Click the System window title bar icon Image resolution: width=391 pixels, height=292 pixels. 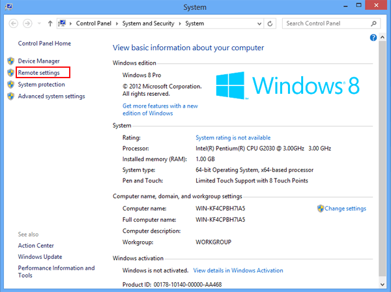tap(8, 7)
